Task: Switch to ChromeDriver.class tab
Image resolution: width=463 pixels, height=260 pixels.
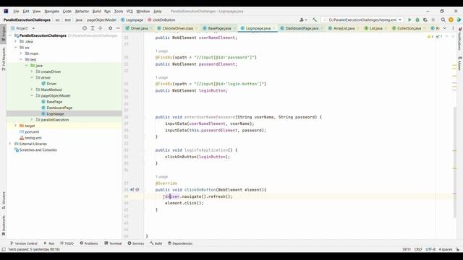Action: pos(177,28)
